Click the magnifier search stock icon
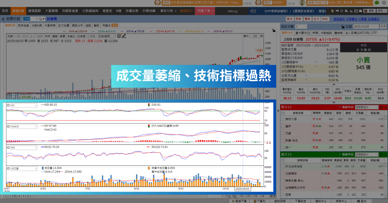 [x=40, y=19]
